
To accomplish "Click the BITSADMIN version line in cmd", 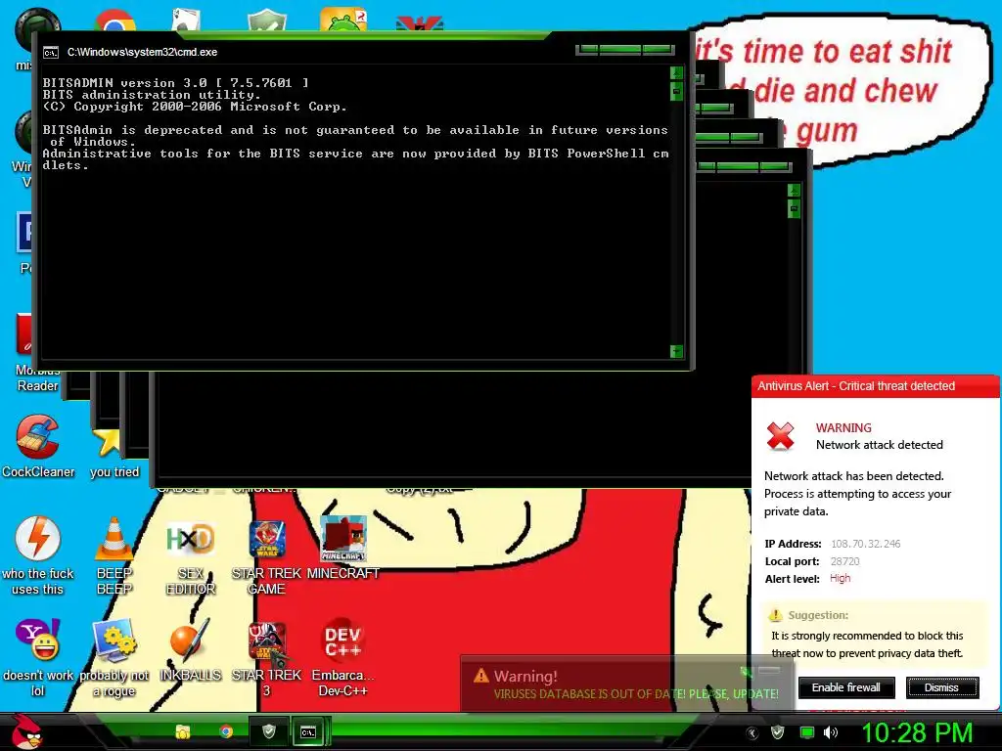I will (x=176, y=83).
